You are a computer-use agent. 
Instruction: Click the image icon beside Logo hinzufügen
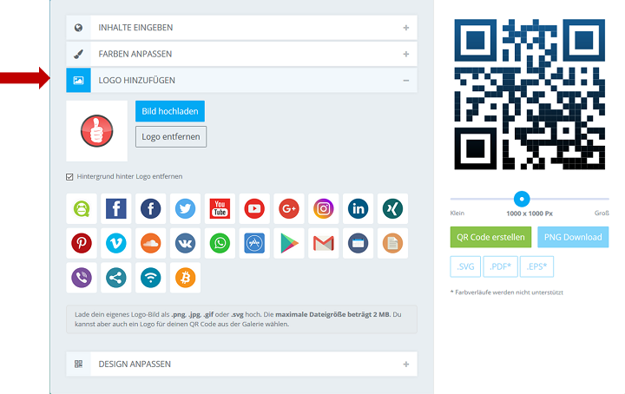(x=78, y=80)
